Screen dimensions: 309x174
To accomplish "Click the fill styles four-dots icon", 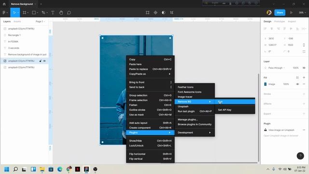I will (297, 78).
